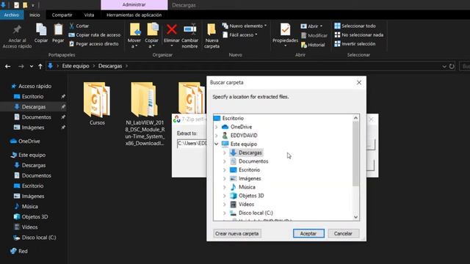Switch to the Compartir ribbon tab
The width and height of the screenshot is (470, 264).
[62, 15]
